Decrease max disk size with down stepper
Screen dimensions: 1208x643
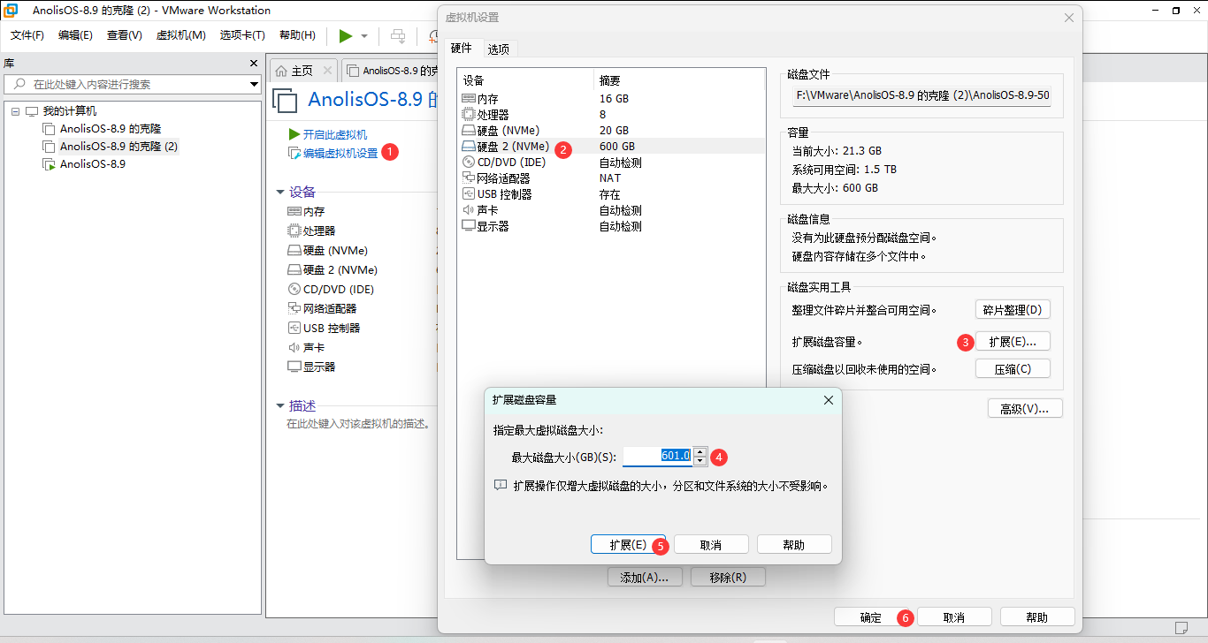coord(700,460)
